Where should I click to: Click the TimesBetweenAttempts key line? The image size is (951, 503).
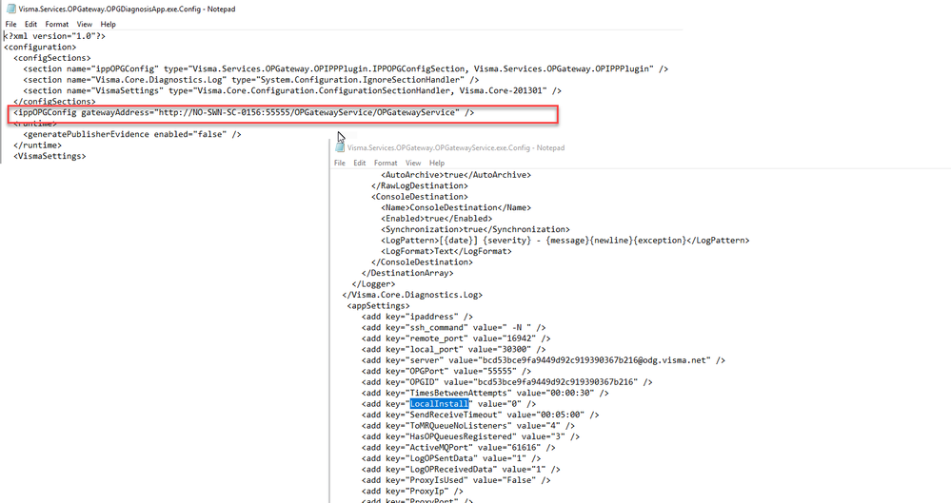pos(485,394)
